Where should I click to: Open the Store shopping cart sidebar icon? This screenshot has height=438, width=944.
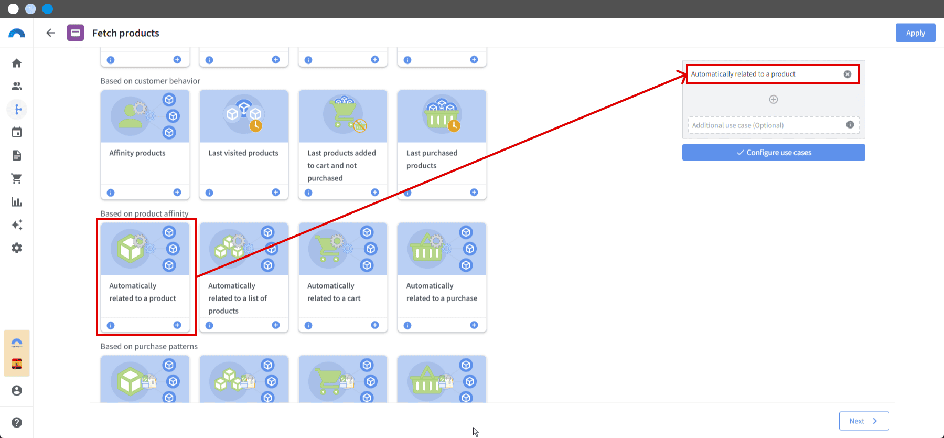tap(17, 179)
